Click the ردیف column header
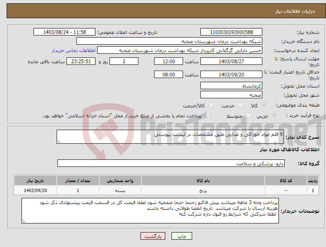326x247 pixels. point(313,180)
